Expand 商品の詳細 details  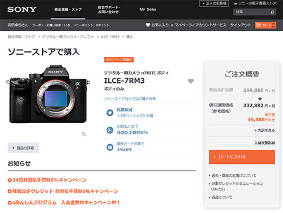[24, 148]
